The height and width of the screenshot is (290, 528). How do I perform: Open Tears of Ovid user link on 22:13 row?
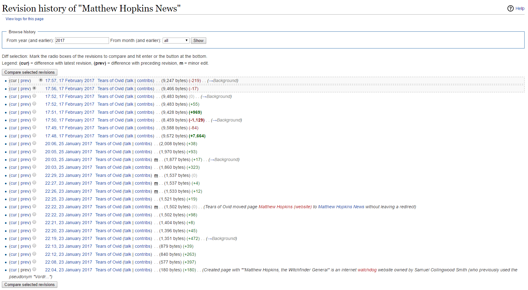click(x=108, y=246)
